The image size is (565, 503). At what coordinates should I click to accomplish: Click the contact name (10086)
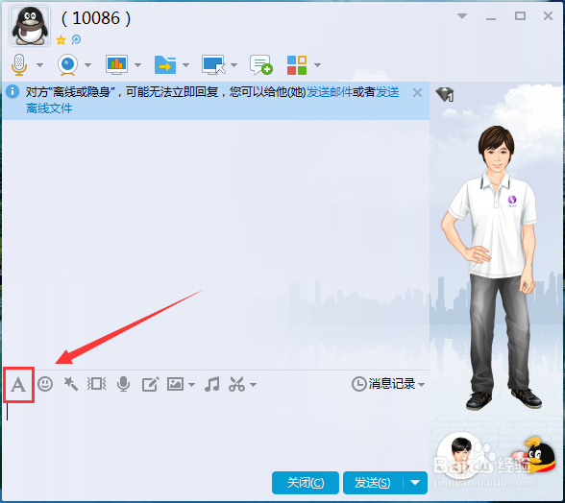pos(96,18)
